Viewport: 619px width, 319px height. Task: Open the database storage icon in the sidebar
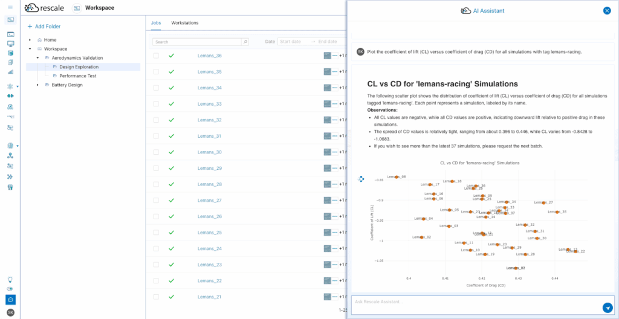10,53
